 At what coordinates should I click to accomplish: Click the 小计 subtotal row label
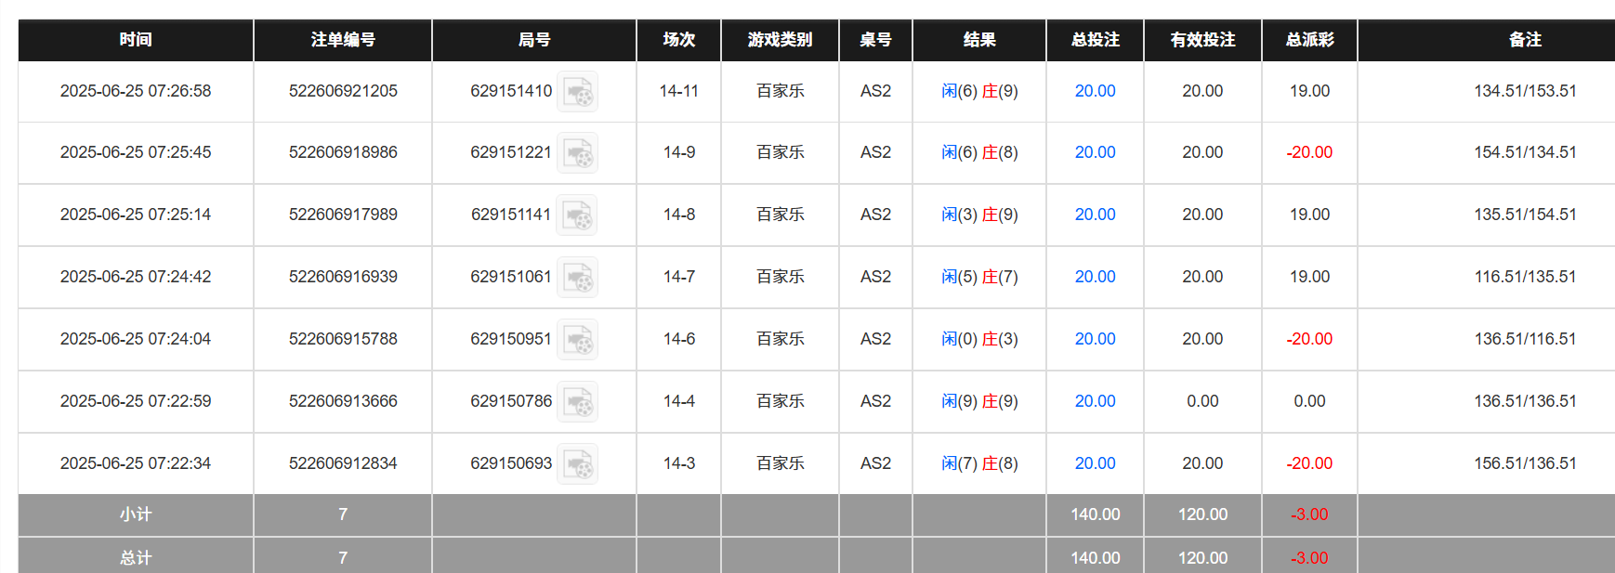click(136, 514)
